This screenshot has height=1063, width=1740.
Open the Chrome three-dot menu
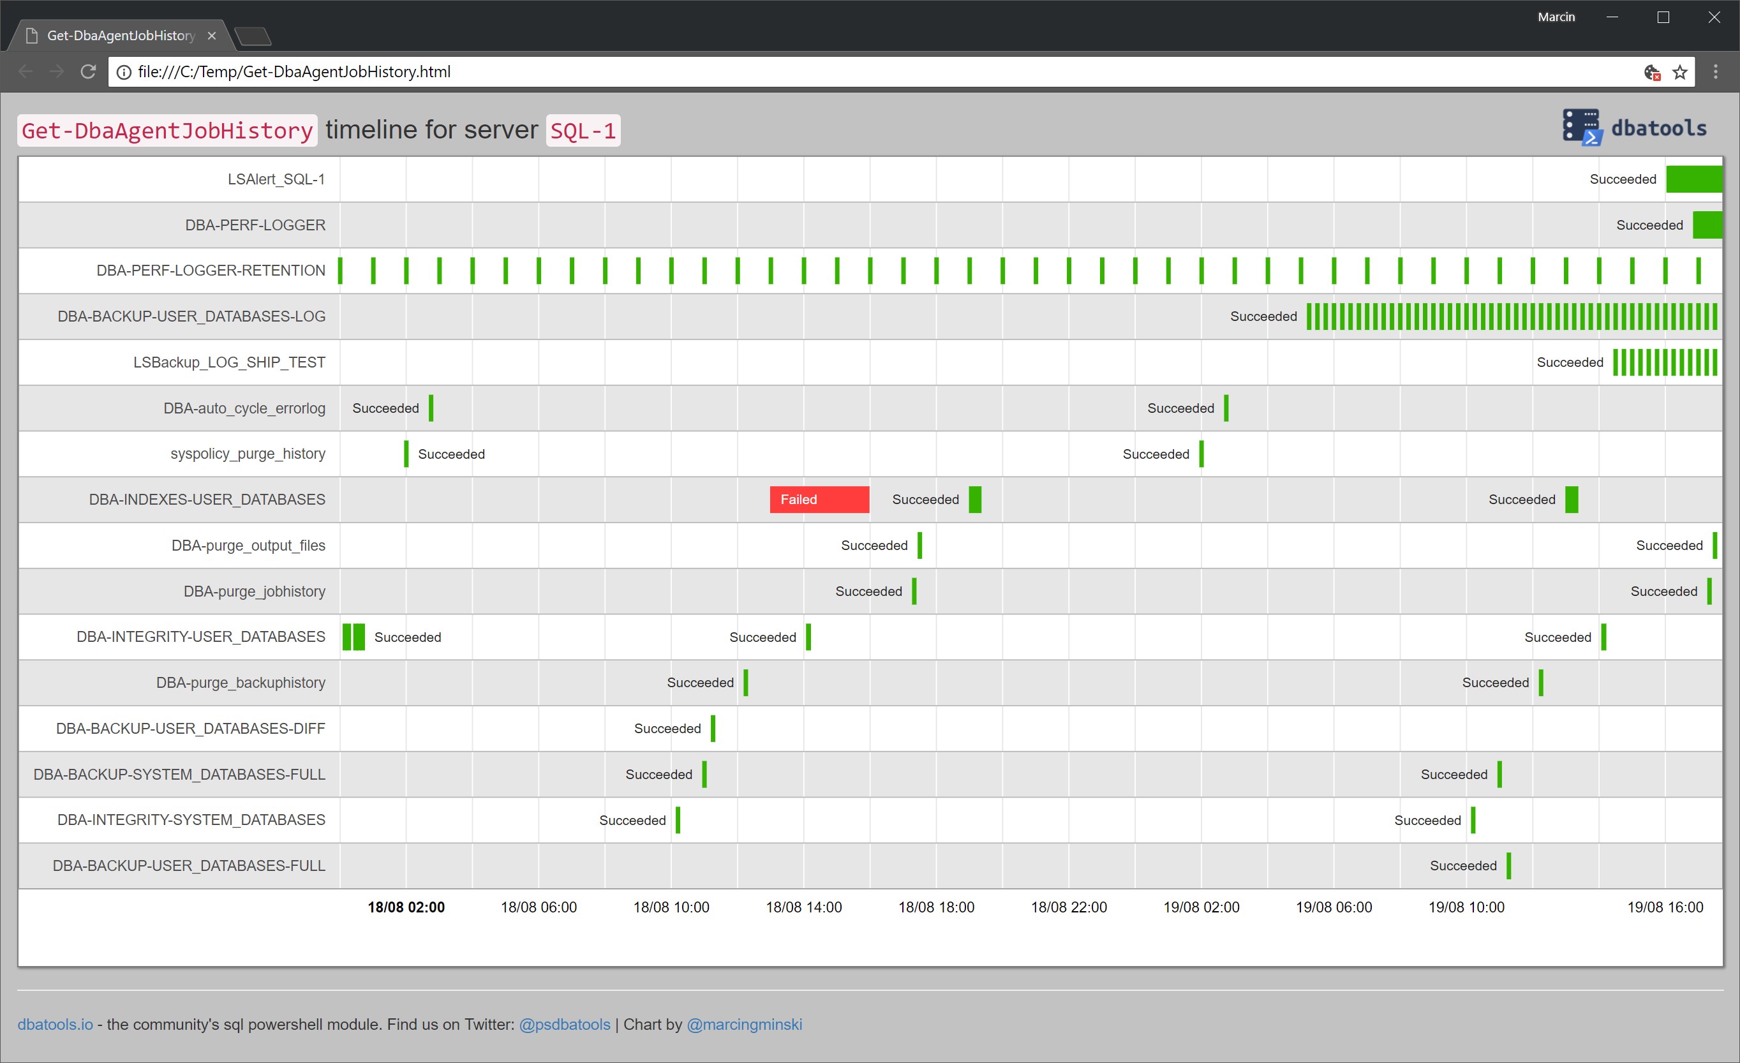[1715, 71]
